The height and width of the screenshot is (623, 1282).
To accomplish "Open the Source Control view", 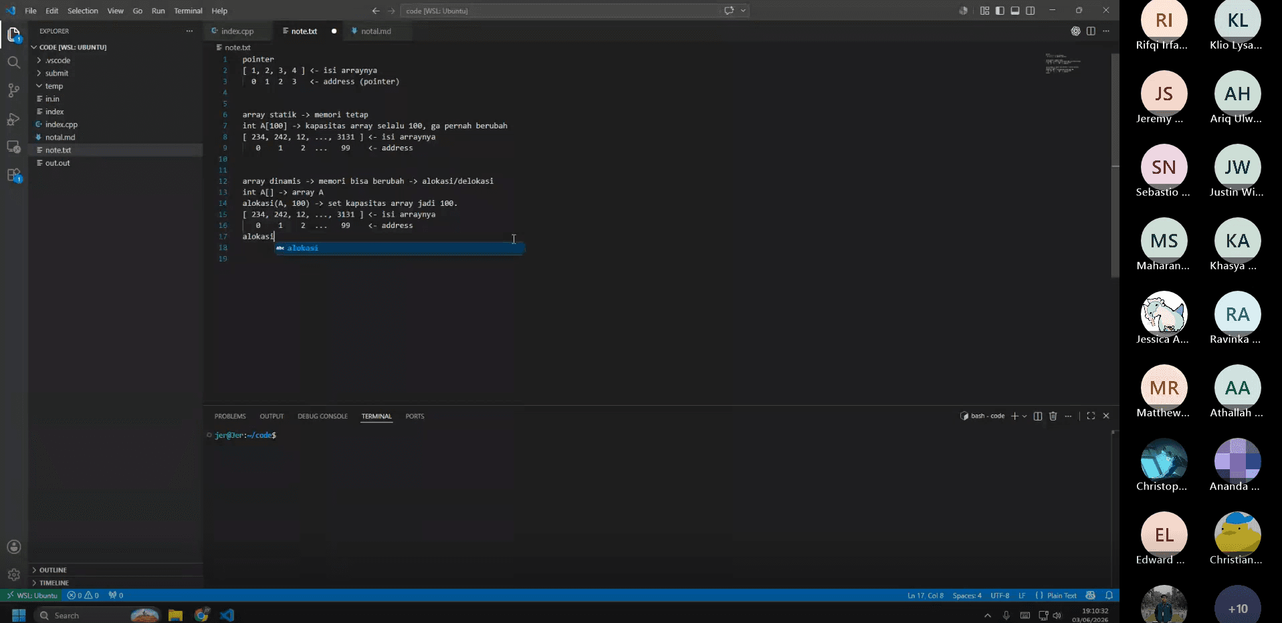I will pyautogui.click(x=14, y=90).
